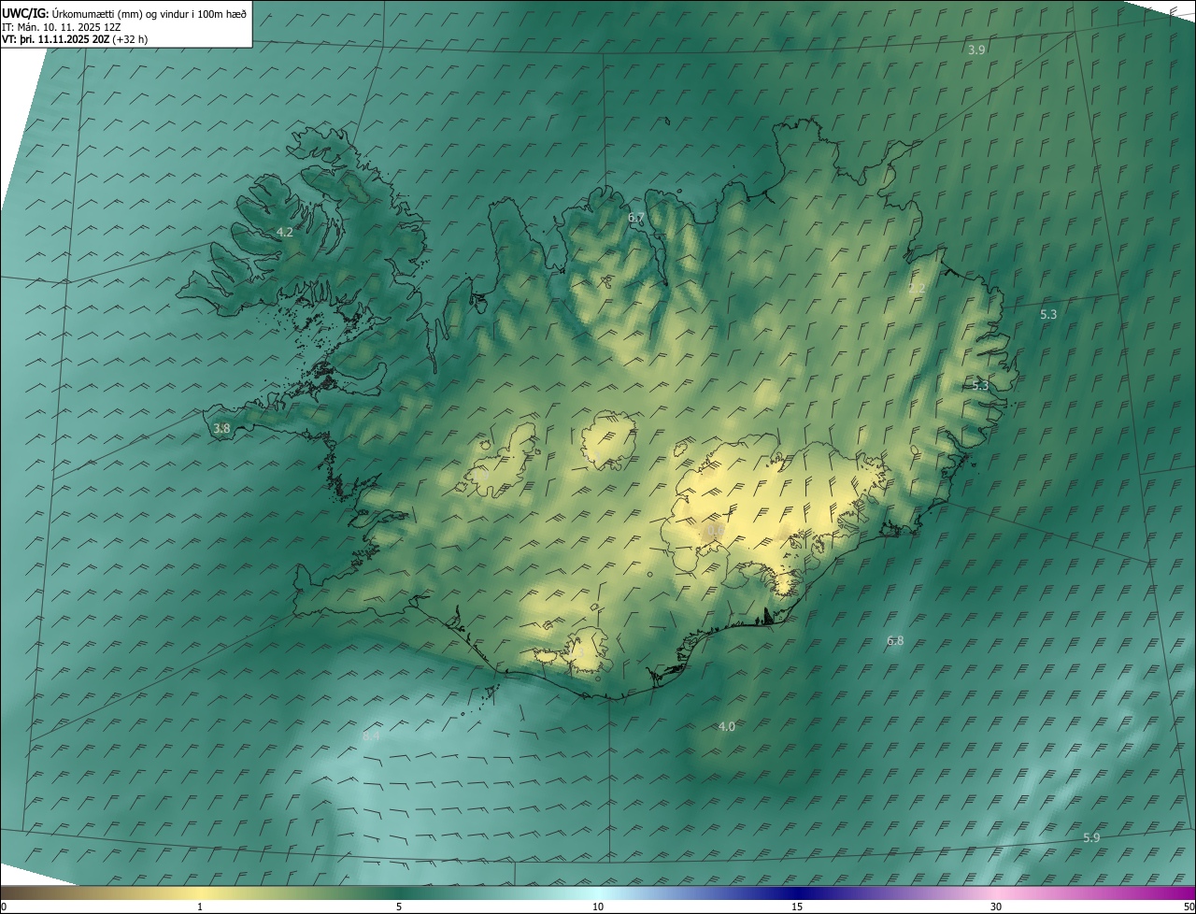Click the 0.6 value on the large glacier
This screenshot has width=1196, height=914.
coord(715,531)
